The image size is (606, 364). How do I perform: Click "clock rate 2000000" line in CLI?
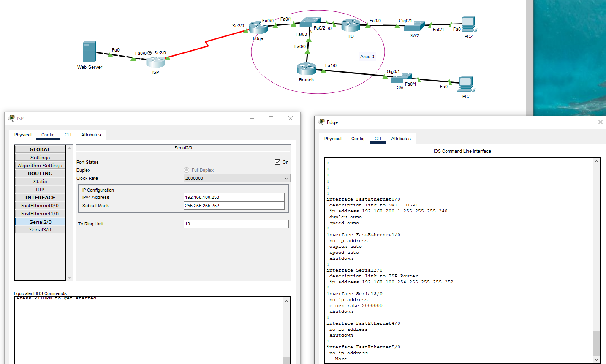click(x=356, y=306)
